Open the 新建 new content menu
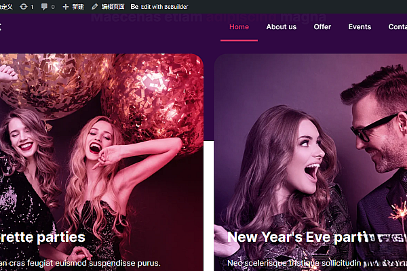This screenshot has height=271, width=407. [x=78, y=6]
